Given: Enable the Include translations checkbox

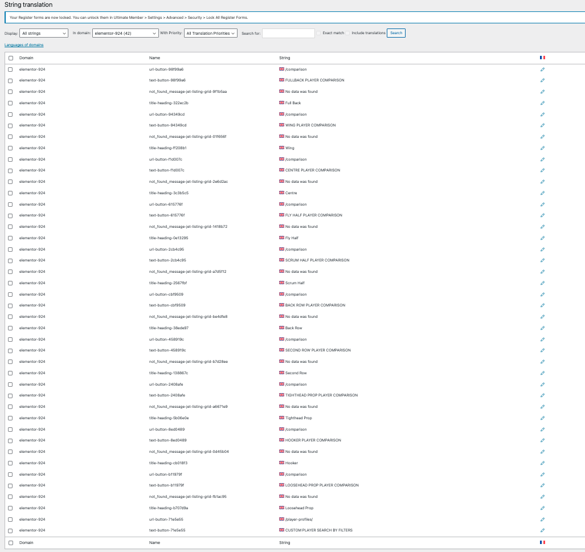Looking at the screenshot, I should (x=347, y=33).
